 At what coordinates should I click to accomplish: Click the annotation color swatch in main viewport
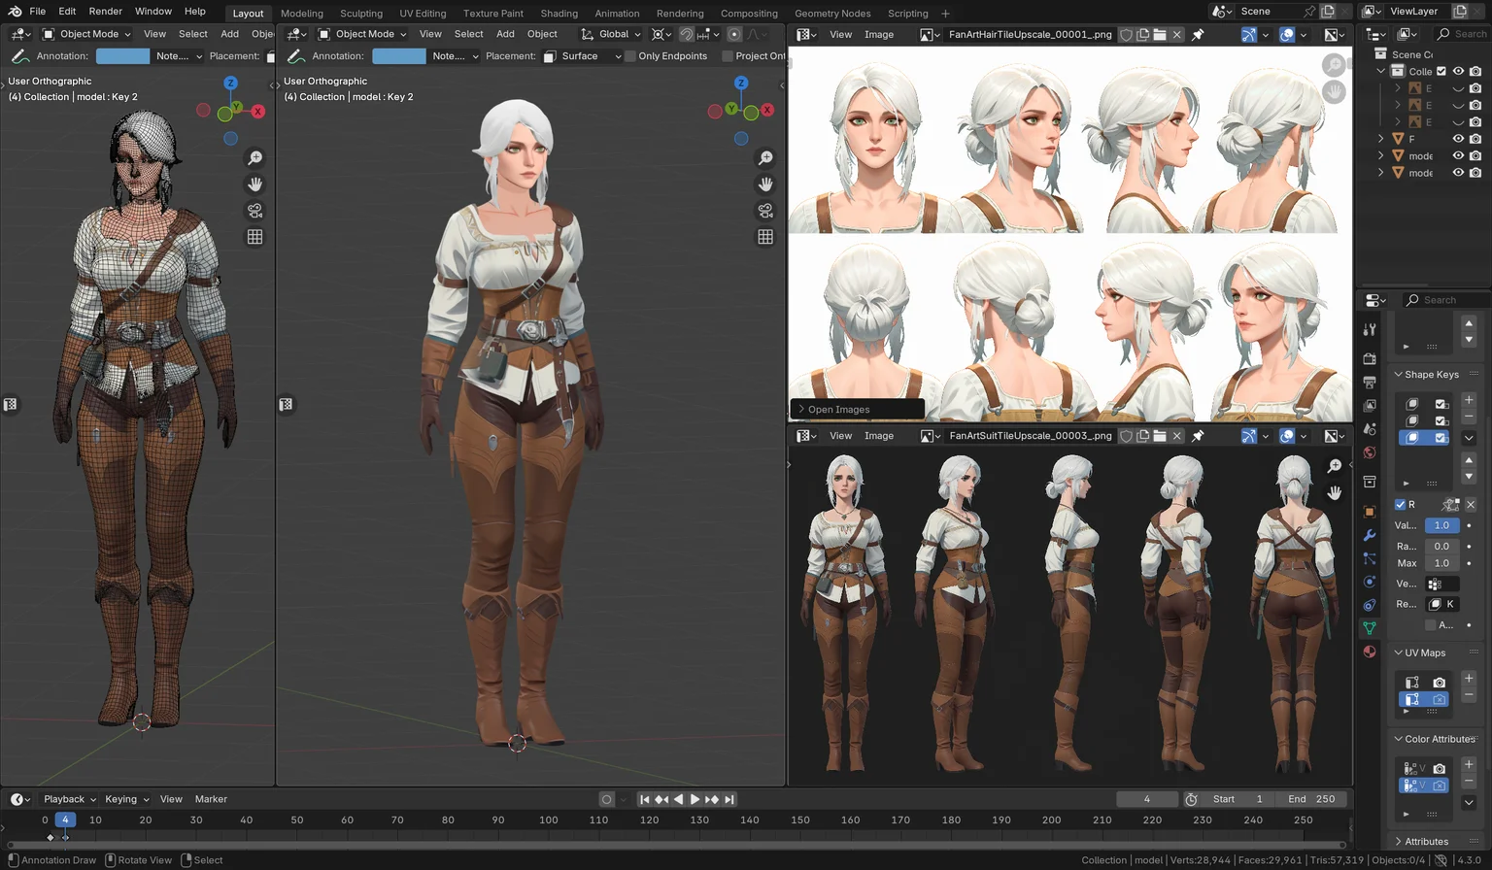coord(398,56)
